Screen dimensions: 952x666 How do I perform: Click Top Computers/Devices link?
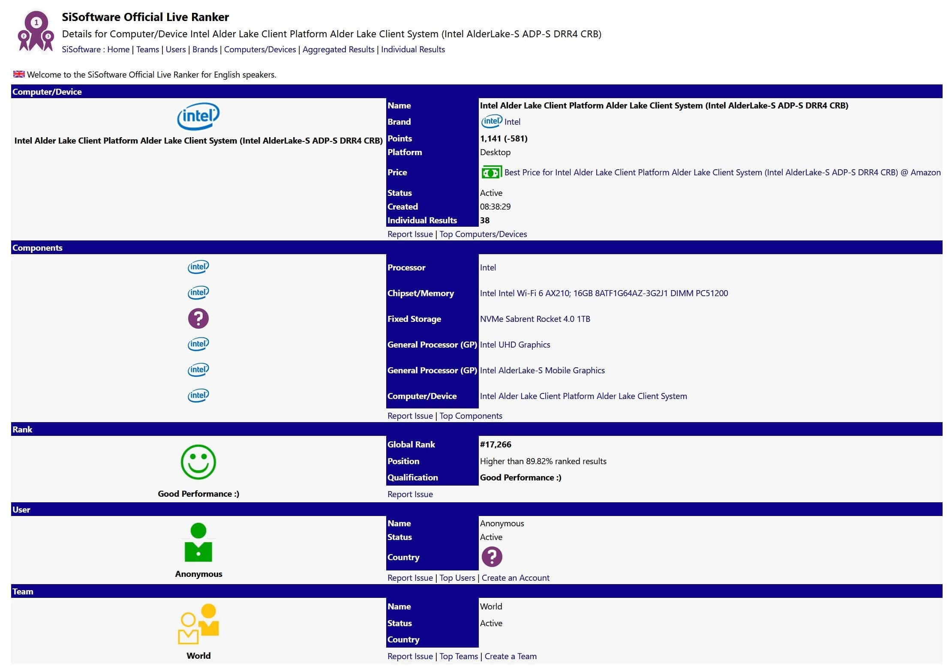coord(483,234)
